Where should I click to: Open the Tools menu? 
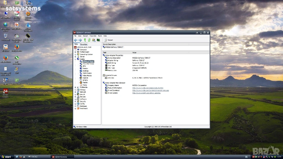pos(100,36)
